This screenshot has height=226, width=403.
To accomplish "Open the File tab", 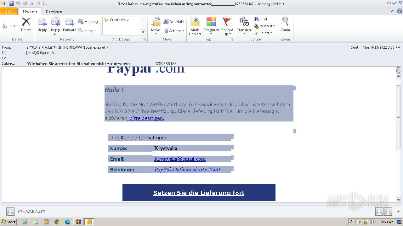I will 9,11.
